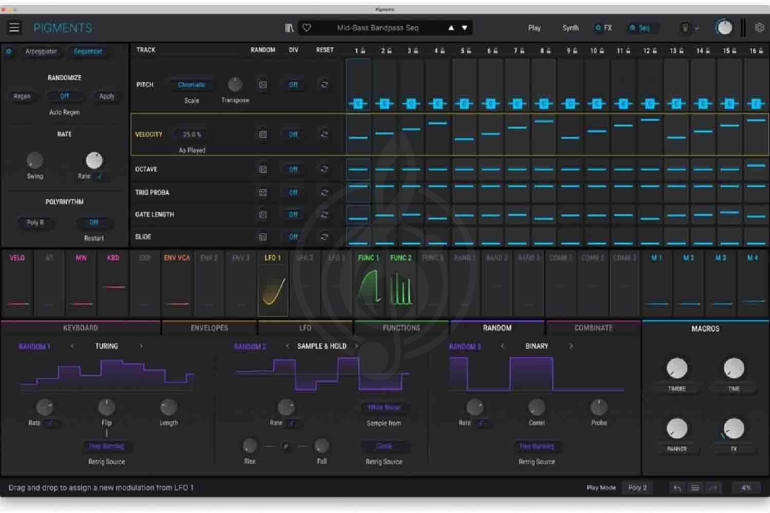The width and height of the screenshot is (770, 513).
Task: Click the lightbulb sound design tips icon
Action: (x=684, y=28)
